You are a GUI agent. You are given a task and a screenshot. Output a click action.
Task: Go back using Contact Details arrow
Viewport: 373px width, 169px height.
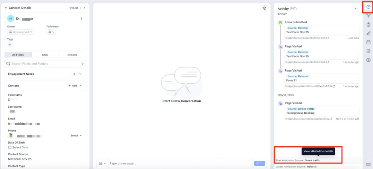(x=6, y=8)
